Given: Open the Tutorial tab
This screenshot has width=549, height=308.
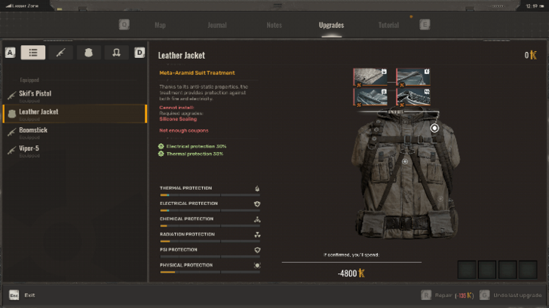Looking at the screenshot, I should [x=388, y=25].
